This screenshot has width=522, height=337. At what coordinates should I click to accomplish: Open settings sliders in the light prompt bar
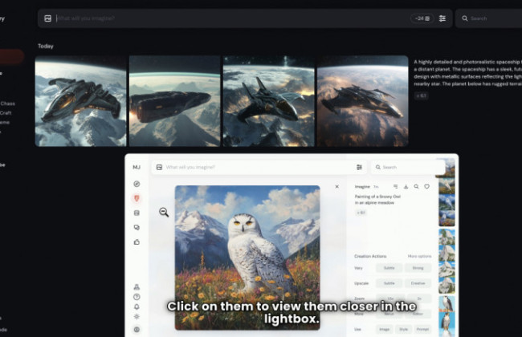point(359,167)
